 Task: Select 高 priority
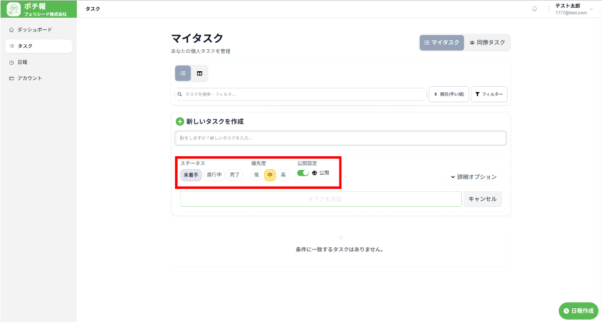[x=283, y=175]
